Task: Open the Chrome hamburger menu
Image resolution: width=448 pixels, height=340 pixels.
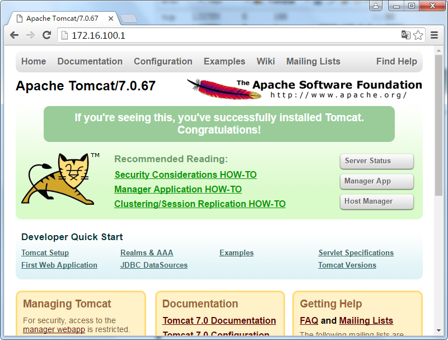Action: tap(435, 35)
